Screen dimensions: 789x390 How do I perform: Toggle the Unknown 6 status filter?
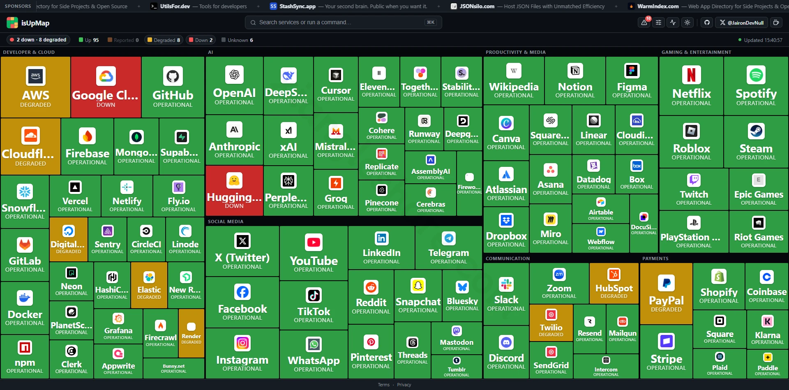[237, 40]
